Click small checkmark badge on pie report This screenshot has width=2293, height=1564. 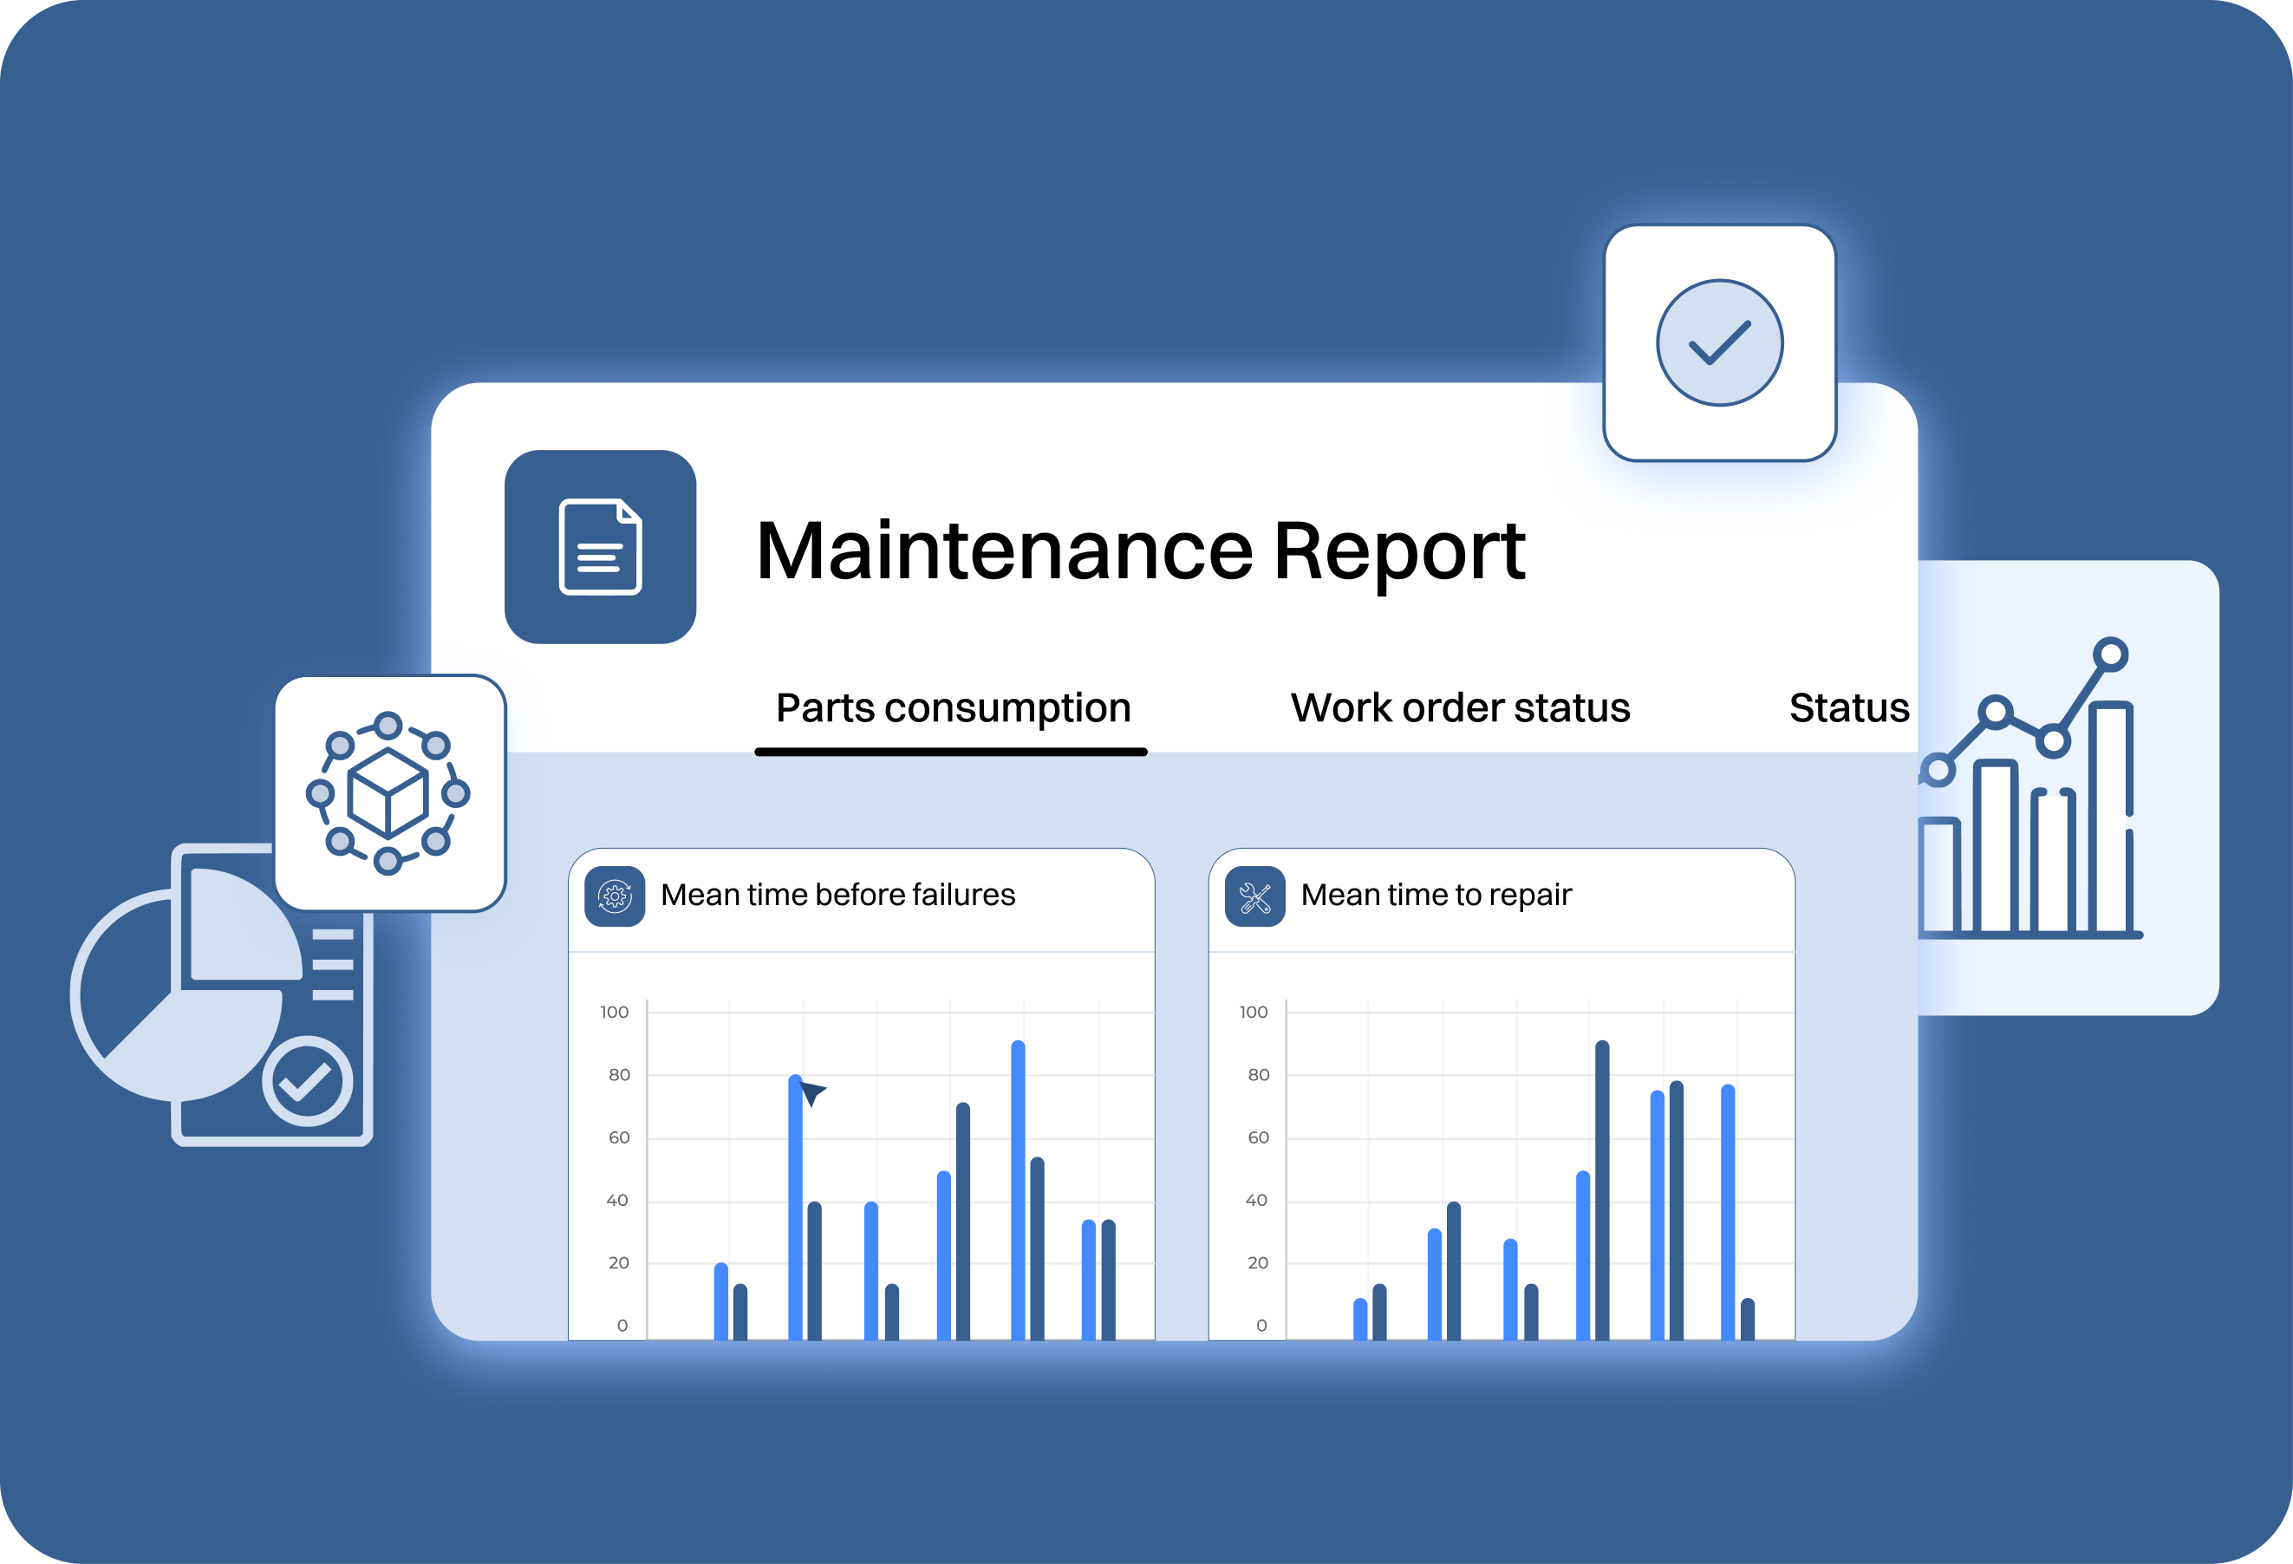tap(307, 1081)
